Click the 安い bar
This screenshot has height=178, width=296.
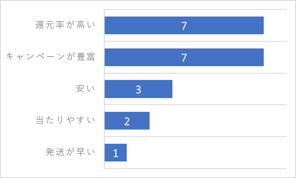click(139, 89)
